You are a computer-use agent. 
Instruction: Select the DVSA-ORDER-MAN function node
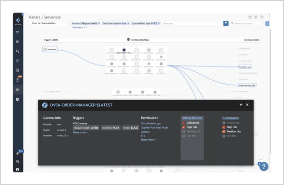point(124,51)
